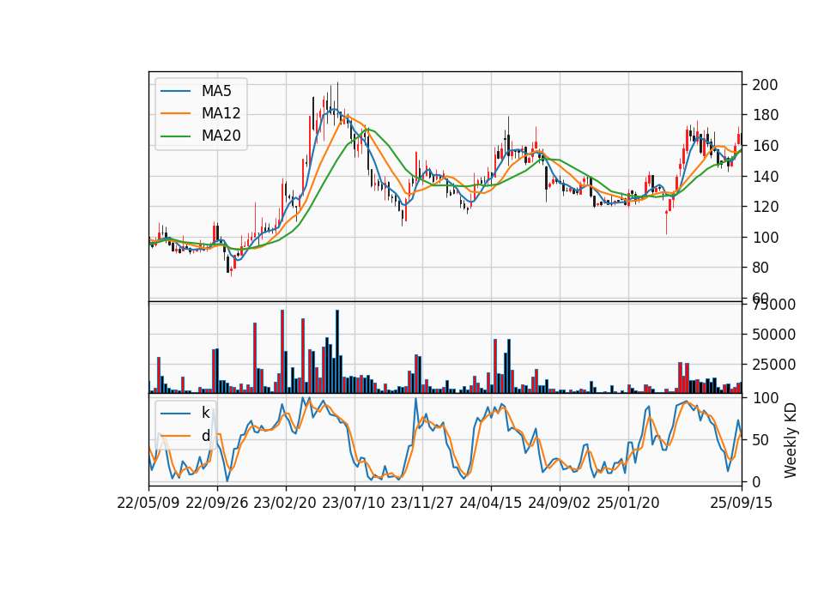The width and height of the screenshot is (824, 592).
Task: Click the 25/09/15 date label
Action: (x=742, y=503)
